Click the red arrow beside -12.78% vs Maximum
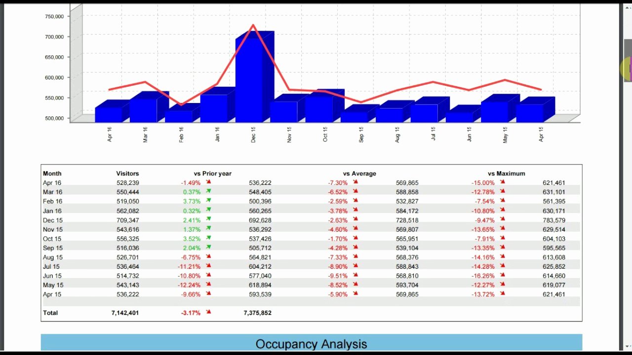Screen dimensions: 632x355 pyautogui.click(x=503, y=191)
